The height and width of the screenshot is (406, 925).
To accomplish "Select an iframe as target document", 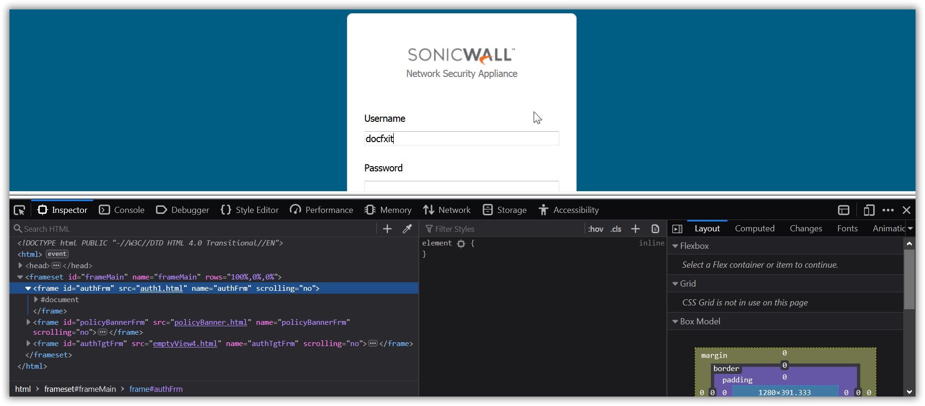I will [x=844, y=210].
